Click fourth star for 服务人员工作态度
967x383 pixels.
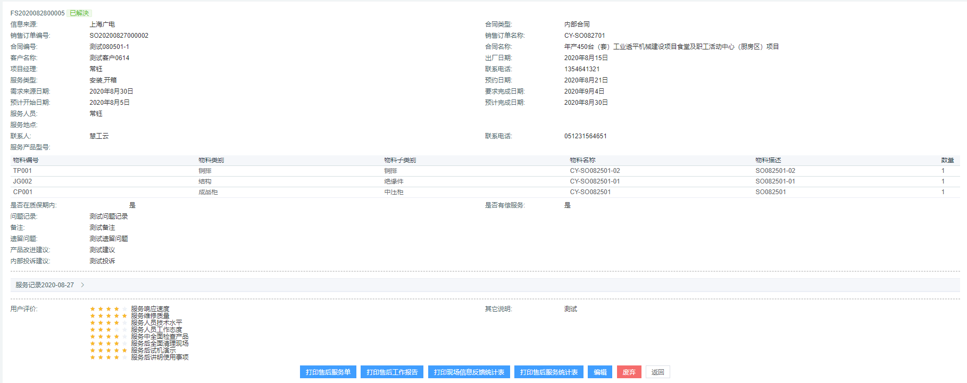pyautogui.click(x=116, y=330)
